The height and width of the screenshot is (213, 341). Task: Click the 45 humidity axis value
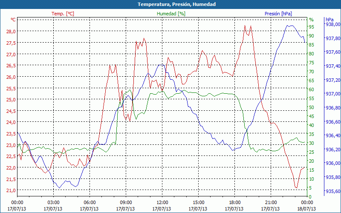[312, 116]
